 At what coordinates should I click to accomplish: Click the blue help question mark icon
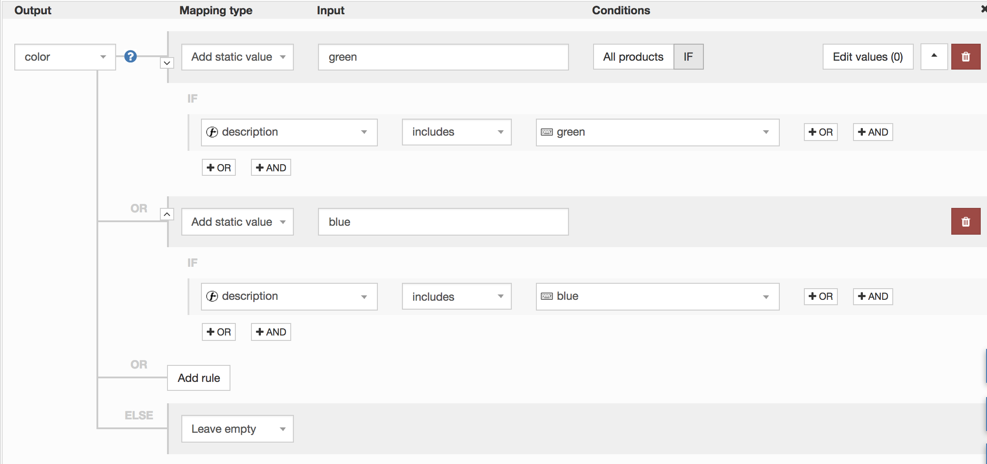coord(130,57)
